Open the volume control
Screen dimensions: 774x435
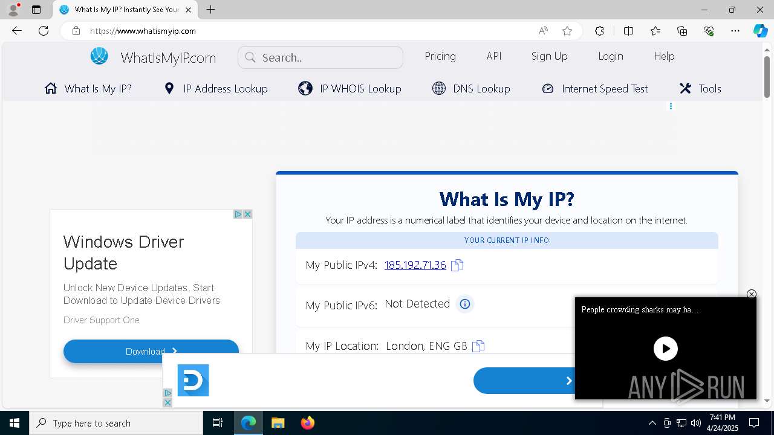coord(696,423)
